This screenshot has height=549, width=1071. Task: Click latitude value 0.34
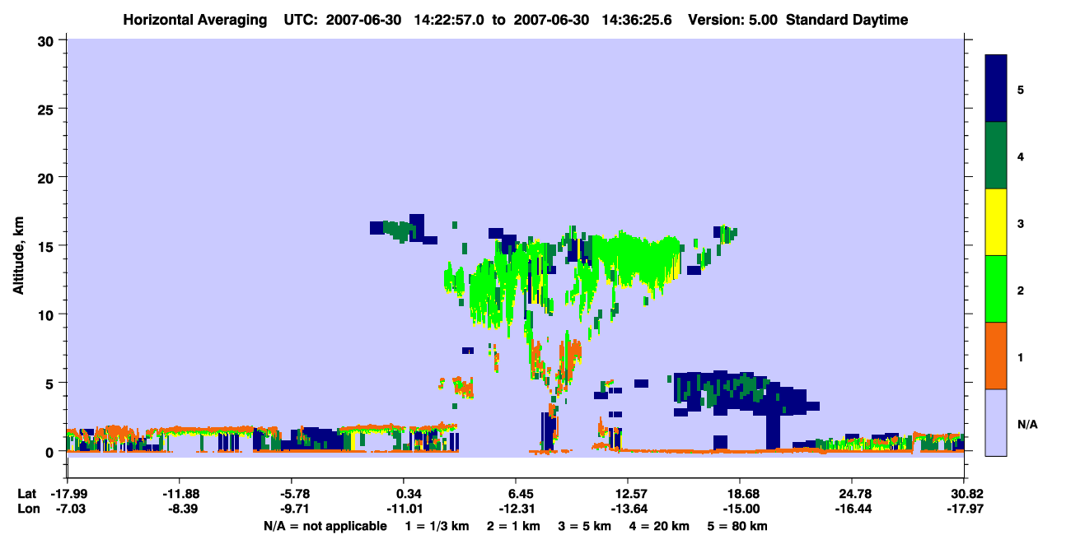coord(409,494)
